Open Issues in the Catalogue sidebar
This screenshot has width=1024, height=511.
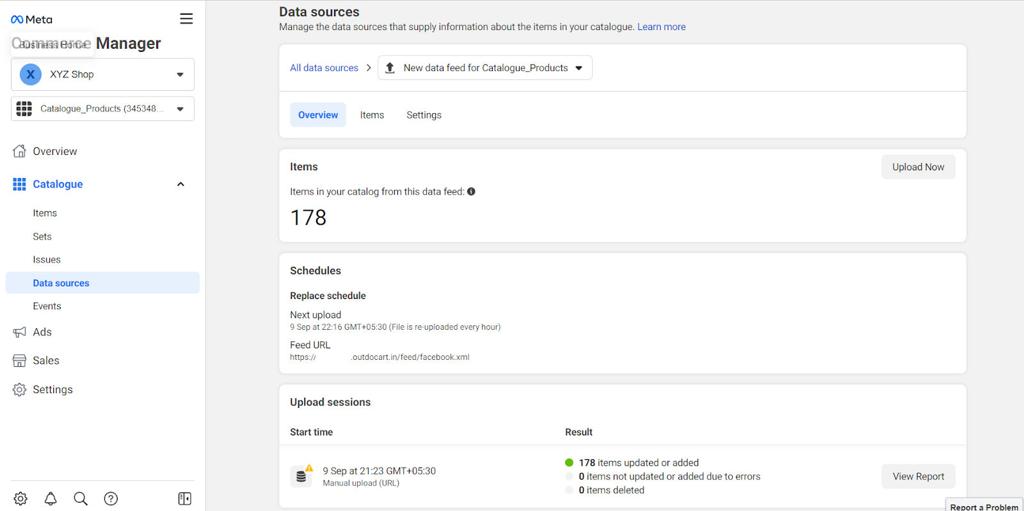(x=47, y=260)
